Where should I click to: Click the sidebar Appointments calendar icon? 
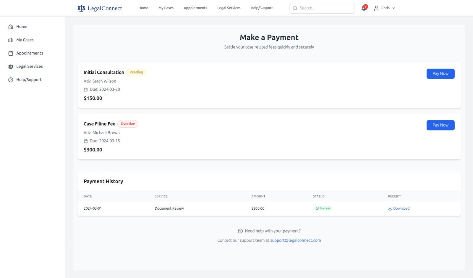pos(11,54)
